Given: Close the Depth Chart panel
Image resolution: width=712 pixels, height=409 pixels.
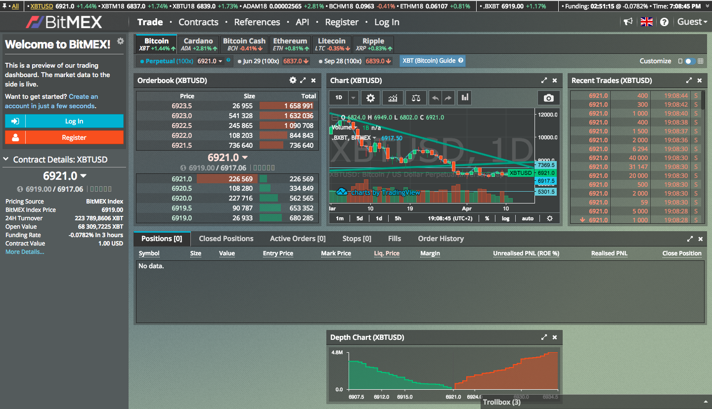Looking at the screenshot, I should [555, 337].
